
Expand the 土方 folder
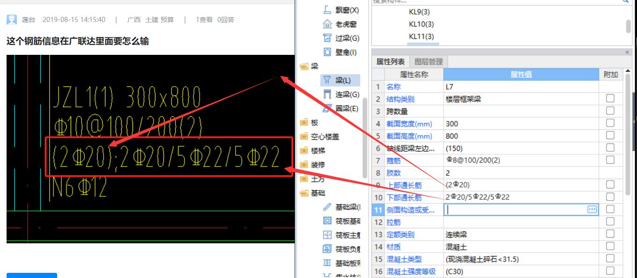(x=304, y=179)
